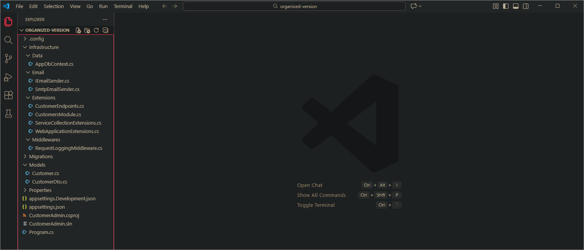Toggle primary side bar visibility

[x=506, y=6]
